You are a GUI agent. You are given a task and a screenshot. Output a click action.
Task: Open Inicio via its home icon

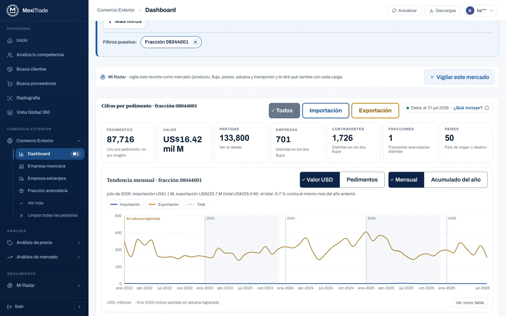(10, 40)
